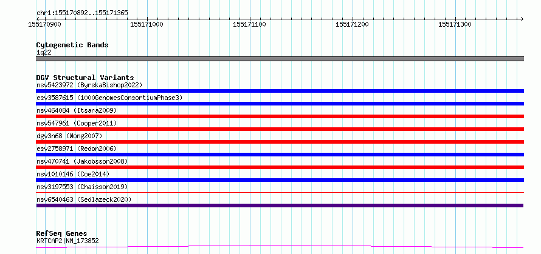The image size is (541, 254).
Task: Select the blue bar for nsv5423972
Action: point(280,91)
